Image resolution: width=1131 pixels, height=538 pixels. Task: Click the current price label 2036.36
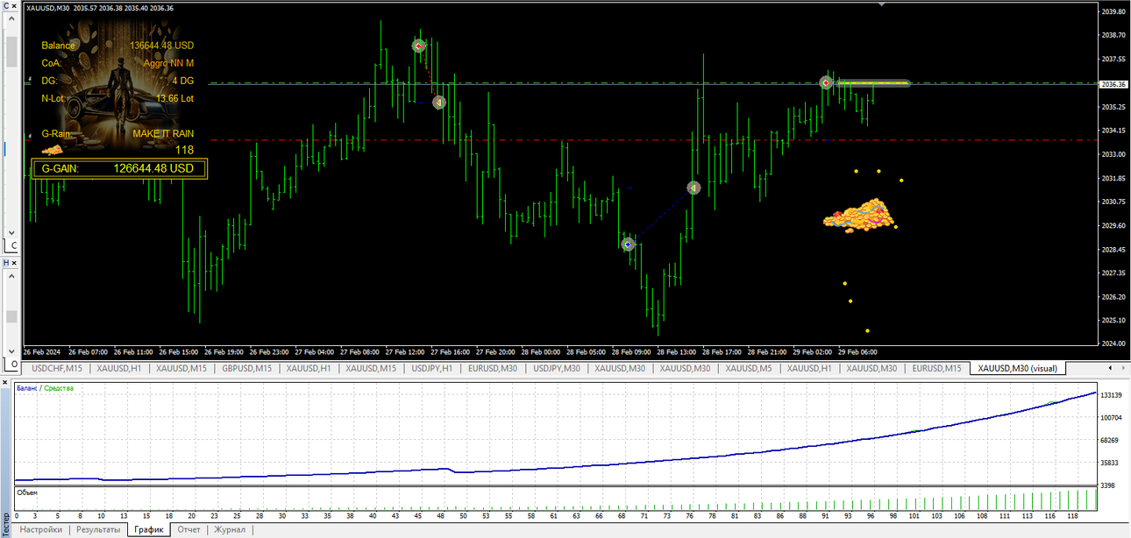(1113, 84)
